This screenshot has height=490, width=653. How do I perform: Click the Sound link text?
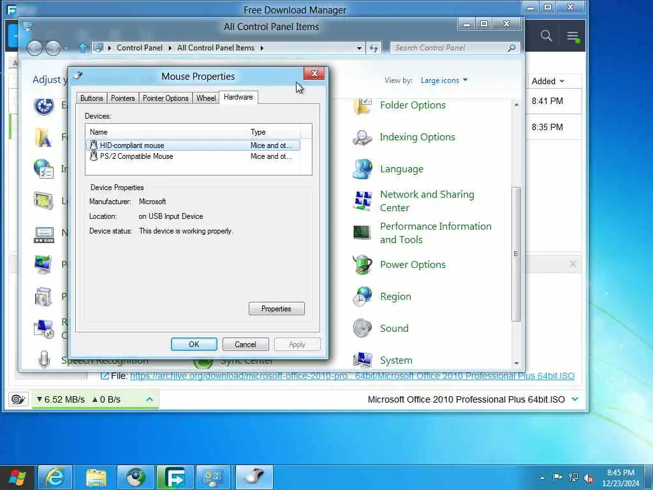click(x=394, y=329)
